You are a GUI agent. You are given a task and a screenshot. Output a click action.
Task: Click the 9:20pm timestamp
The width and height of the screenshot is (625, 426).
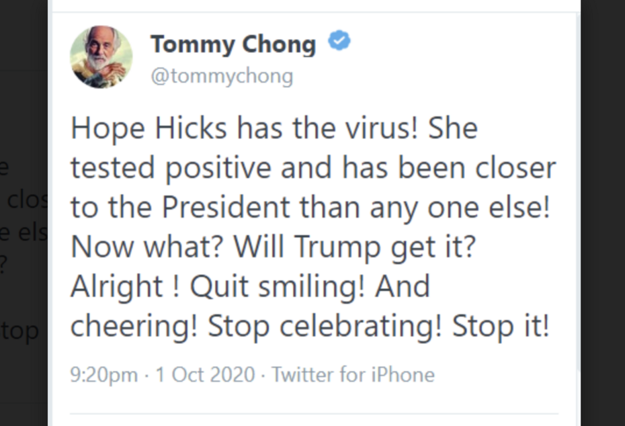click(x=104, y=374)
